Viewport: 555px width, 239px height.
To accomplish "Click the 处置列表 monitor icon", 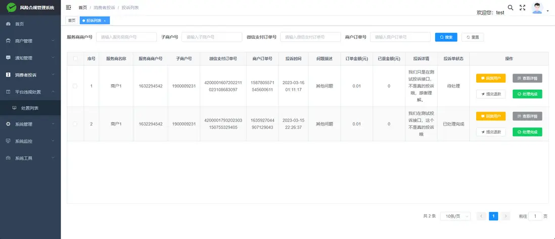I will 15,108.
